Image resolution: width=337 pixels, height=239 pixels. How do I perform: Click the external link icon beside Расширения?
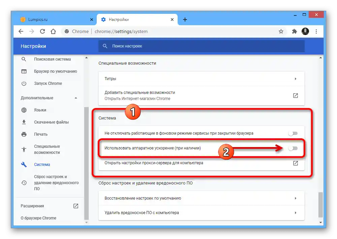(x=75, y=206)
